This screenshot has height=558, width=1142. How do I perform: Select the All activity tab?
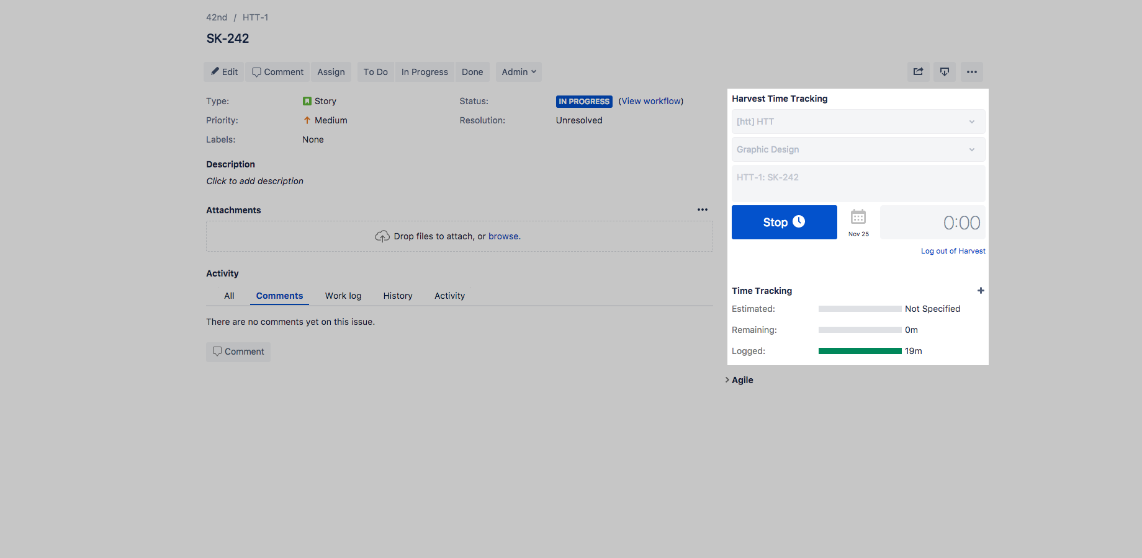[229, 296]
